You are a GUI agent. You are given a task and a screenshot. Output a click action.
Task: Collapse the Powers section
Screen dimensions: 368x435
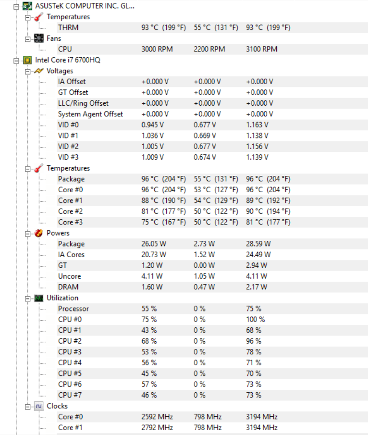28,233
